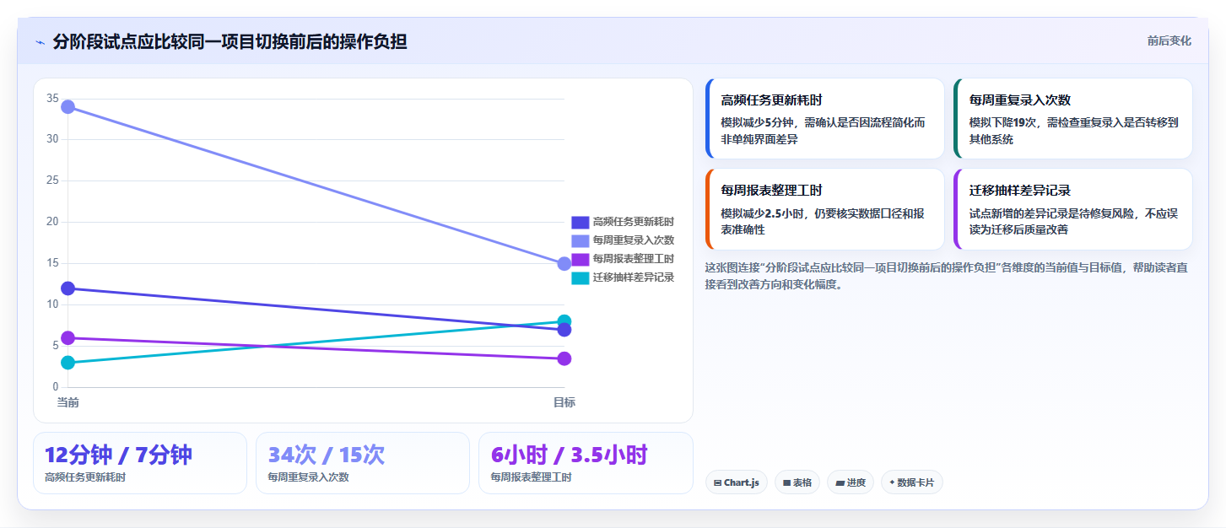The width and height of the screenshot is (1226, 528).
Task: Toggle the 每周报表整理工时 legend swatch
Action: (x=580, y=259)
